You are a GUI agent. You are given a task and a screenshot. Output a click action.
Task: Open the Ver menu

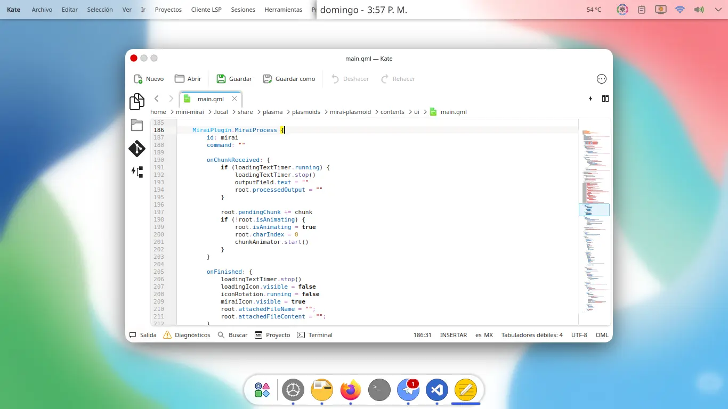(x=127, y=10)
